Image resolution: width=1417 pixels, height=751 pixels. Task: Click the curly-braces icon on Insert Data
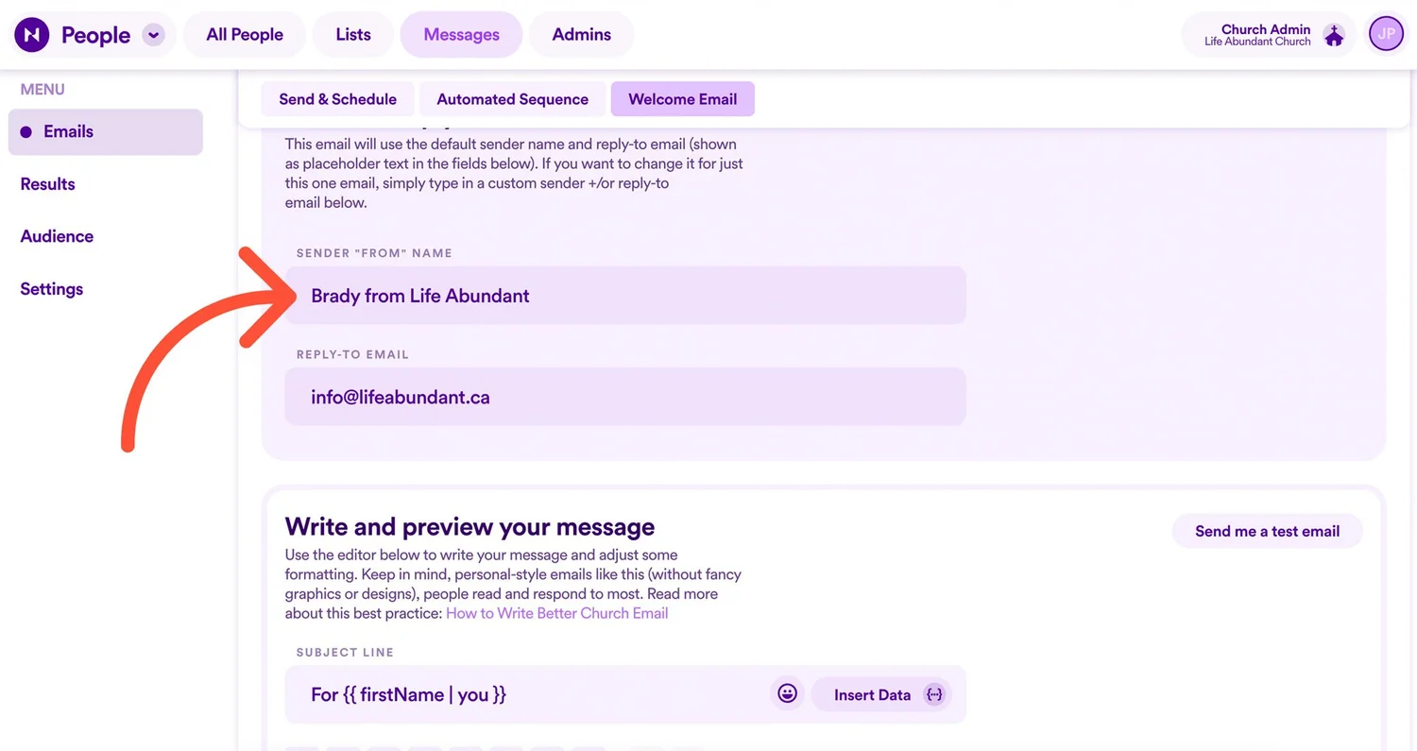tap(933, 694)
